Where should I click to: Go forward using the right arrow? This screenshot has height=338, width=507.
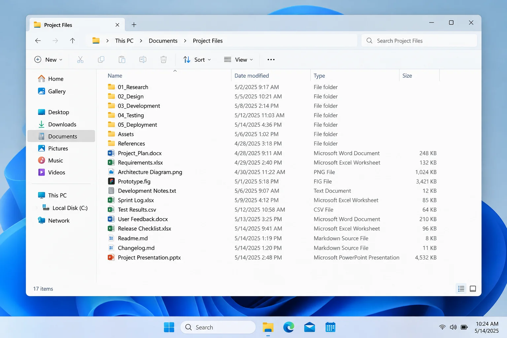pos(55,41)
